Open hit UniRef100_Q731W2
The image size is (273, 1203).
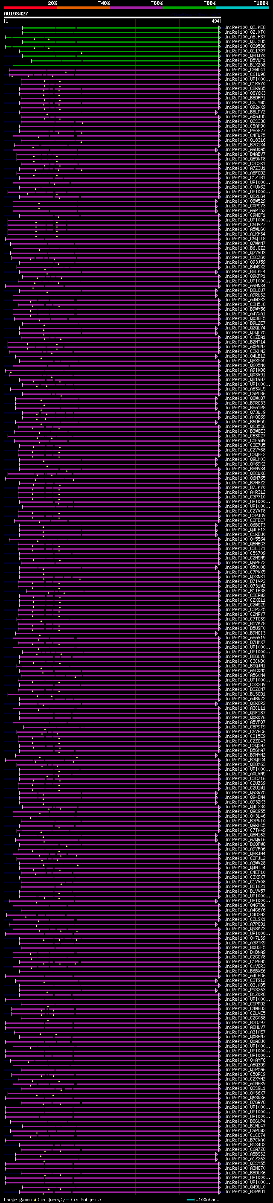tap(245, 586)
